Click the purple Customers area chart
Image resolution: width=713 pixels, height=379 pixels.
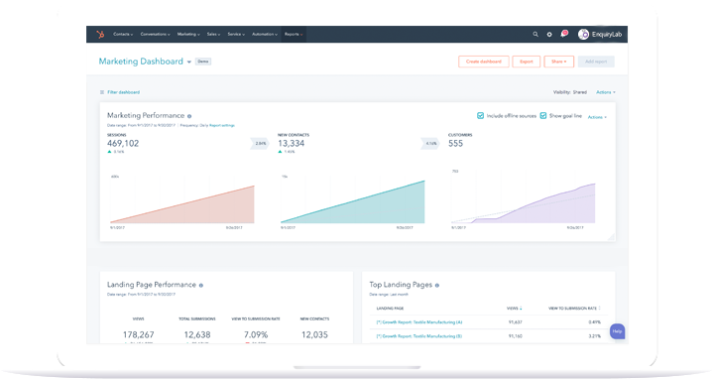[x=524, y=203]
